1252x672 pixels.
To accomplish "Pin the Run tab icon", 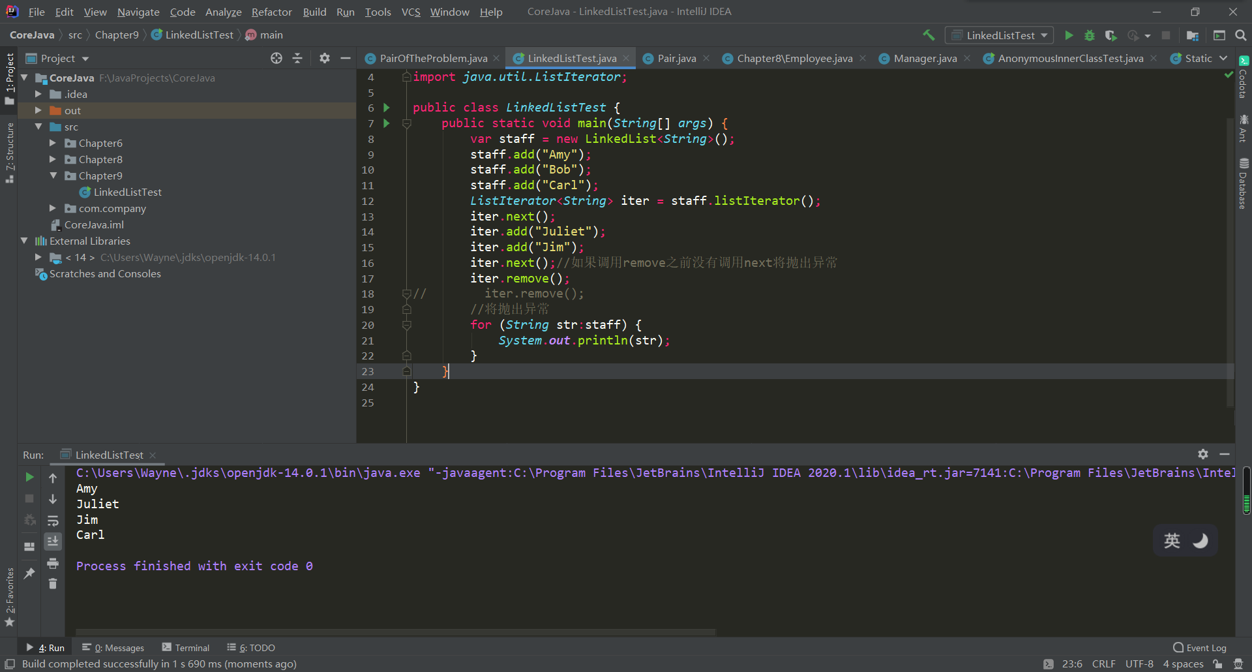I will tap(29, 573).
